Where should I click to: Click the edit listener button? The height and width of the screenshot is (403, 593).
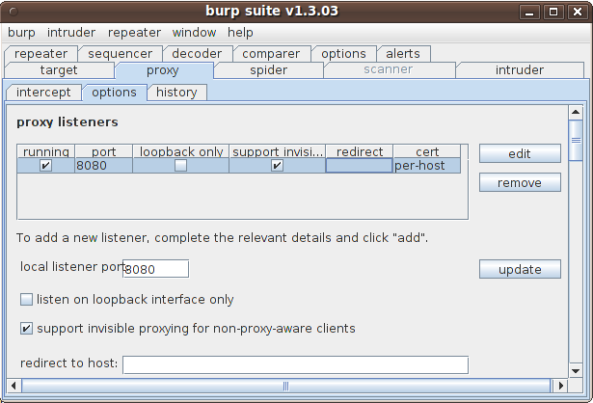click(x=520, y=154)
